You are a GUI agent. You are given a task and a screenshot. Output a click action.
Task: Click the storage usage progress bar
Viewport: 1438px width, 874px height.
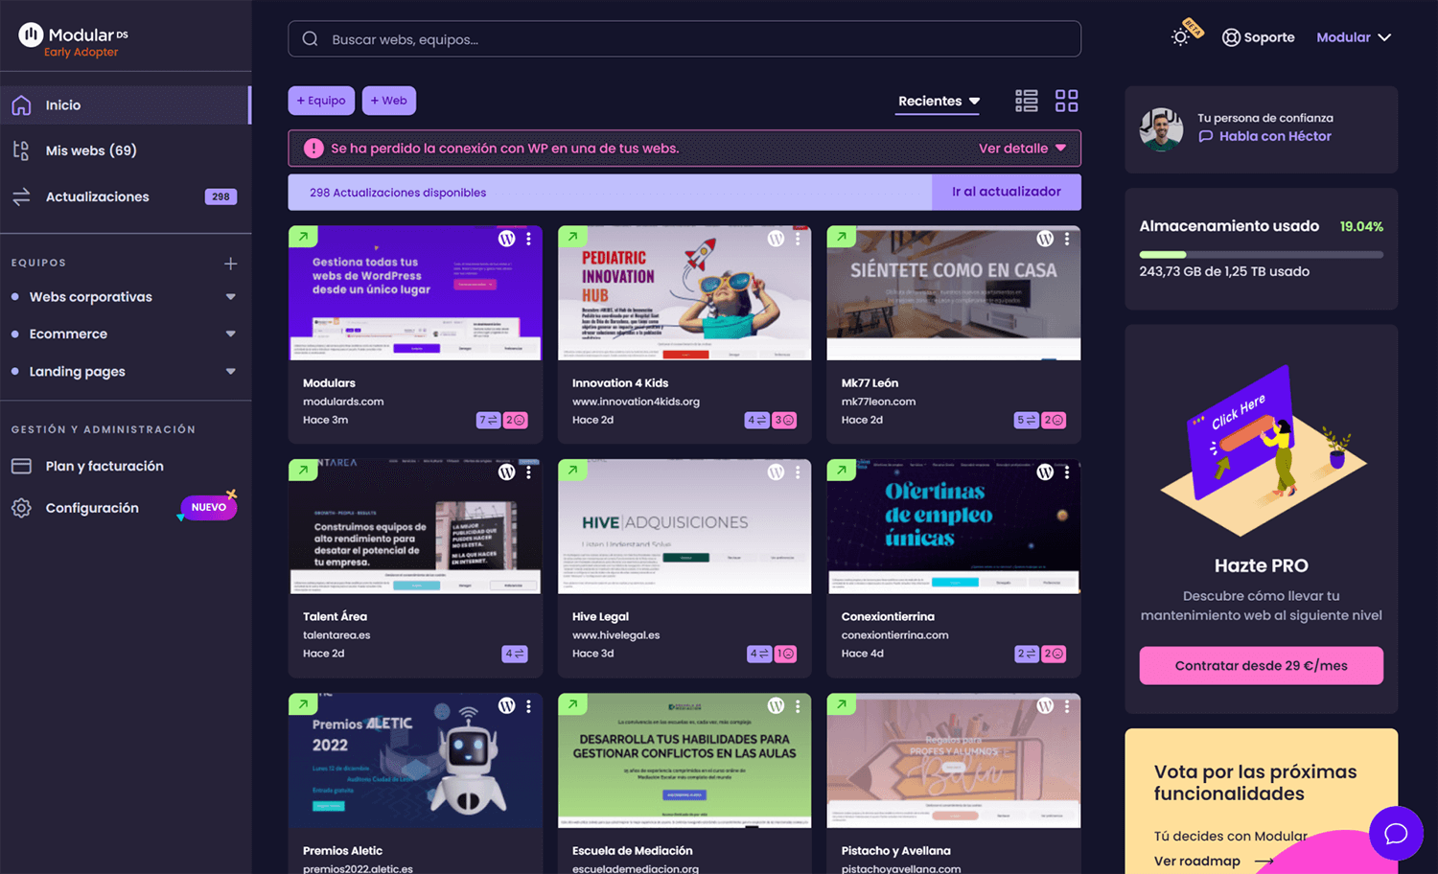(x=1261, y=255)
